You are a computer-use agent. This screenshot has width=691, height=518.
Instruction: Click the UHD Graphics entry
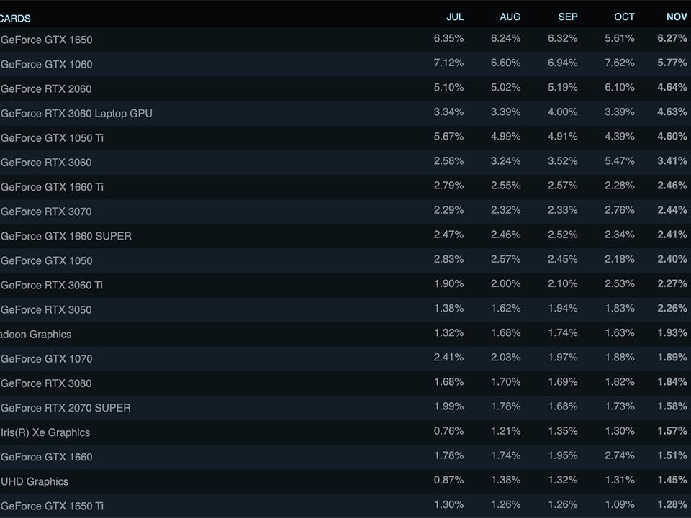pos(35,481)
